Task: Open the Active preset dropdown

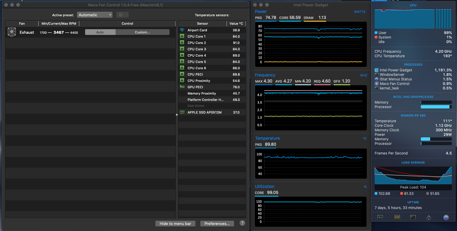Action: 95,15
